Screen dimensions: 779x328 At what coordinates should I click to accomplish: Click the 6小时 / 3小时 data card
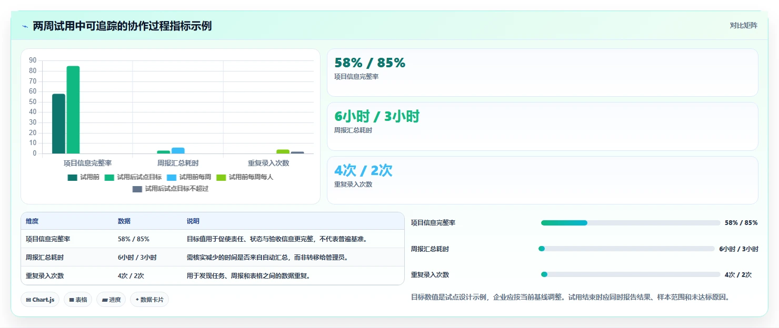(542, 127)
